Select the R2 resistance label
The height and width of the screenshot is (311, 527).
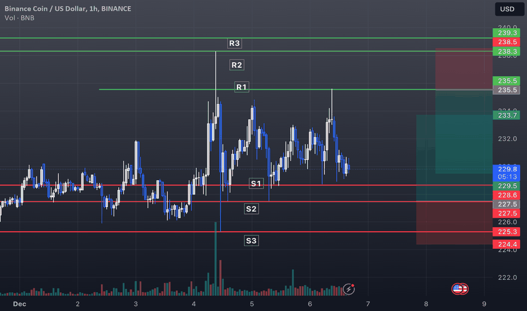(x=236, y=65)
